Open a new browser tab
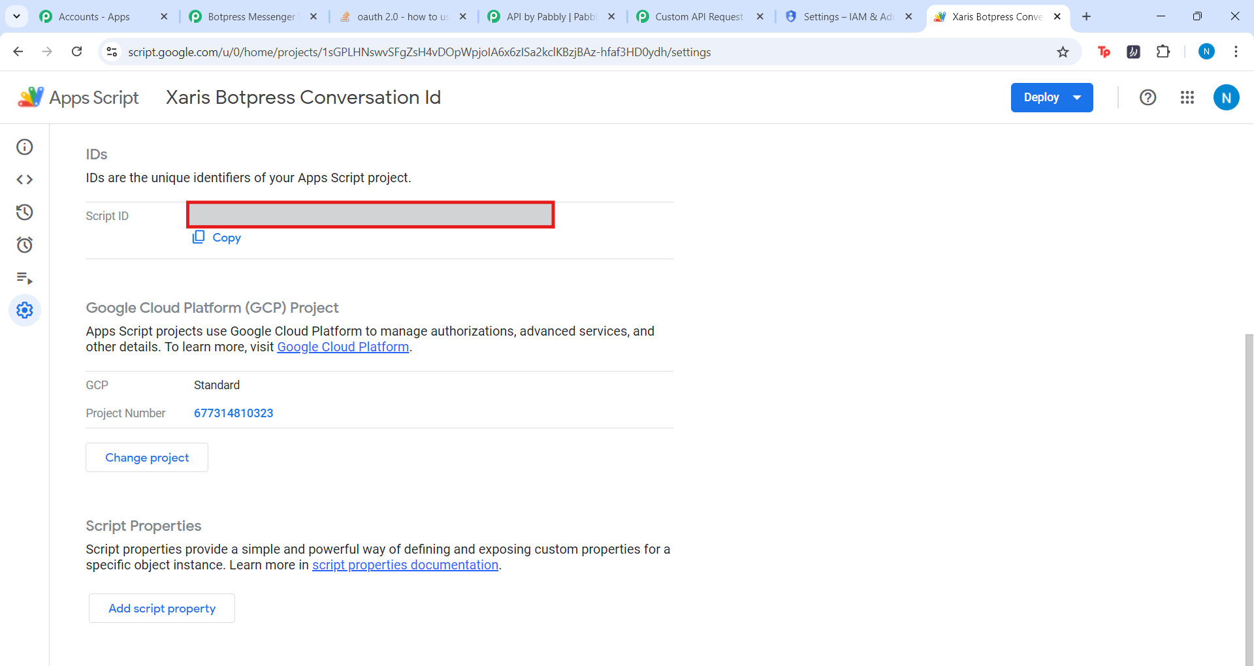Screen dimensions: 1254x666 pyautogui.click(x=1087, y=16)
